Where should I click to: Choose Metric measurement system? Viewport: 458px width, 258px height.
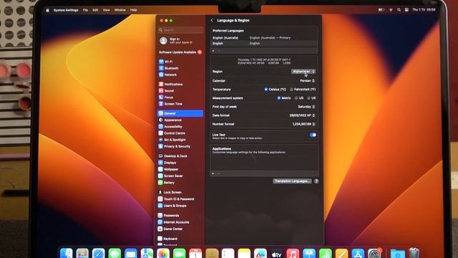pos(284,98)
